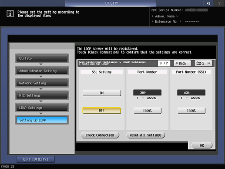The width and height of the screenshot is (225, 169).
Task: Click the Admin. Name label
Action: [x=165, y=16]
